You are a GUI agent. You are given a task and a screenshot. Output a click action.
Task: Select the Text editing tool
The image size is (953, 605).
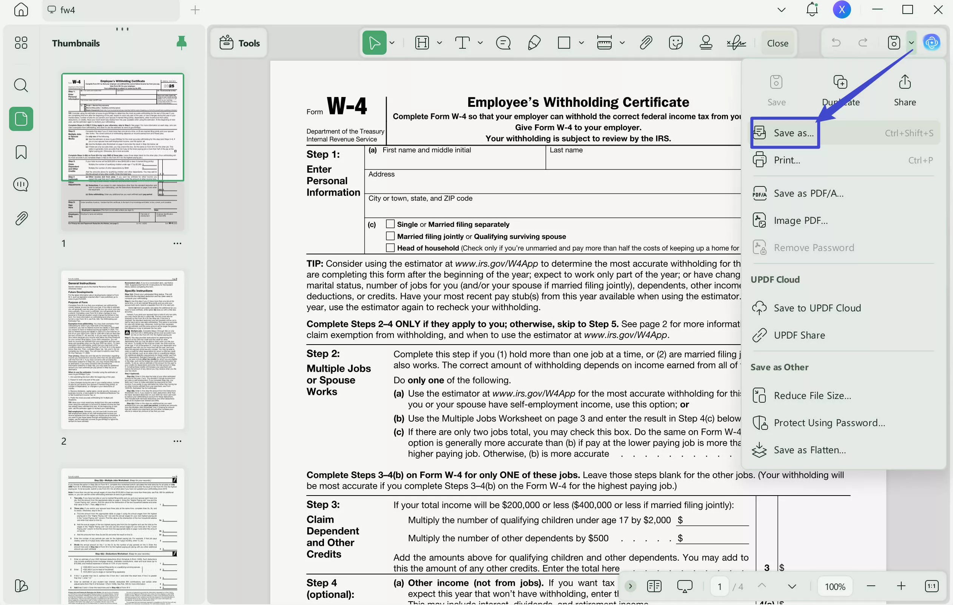(462, 42)
